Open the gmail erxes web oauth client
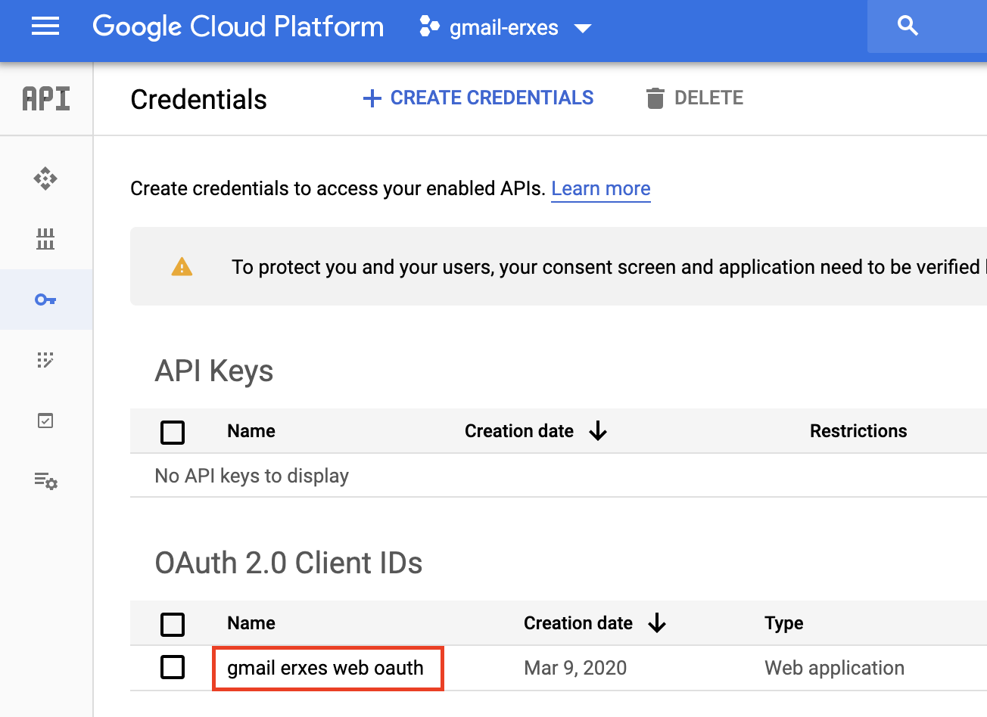987x717 pixels. 325,668
